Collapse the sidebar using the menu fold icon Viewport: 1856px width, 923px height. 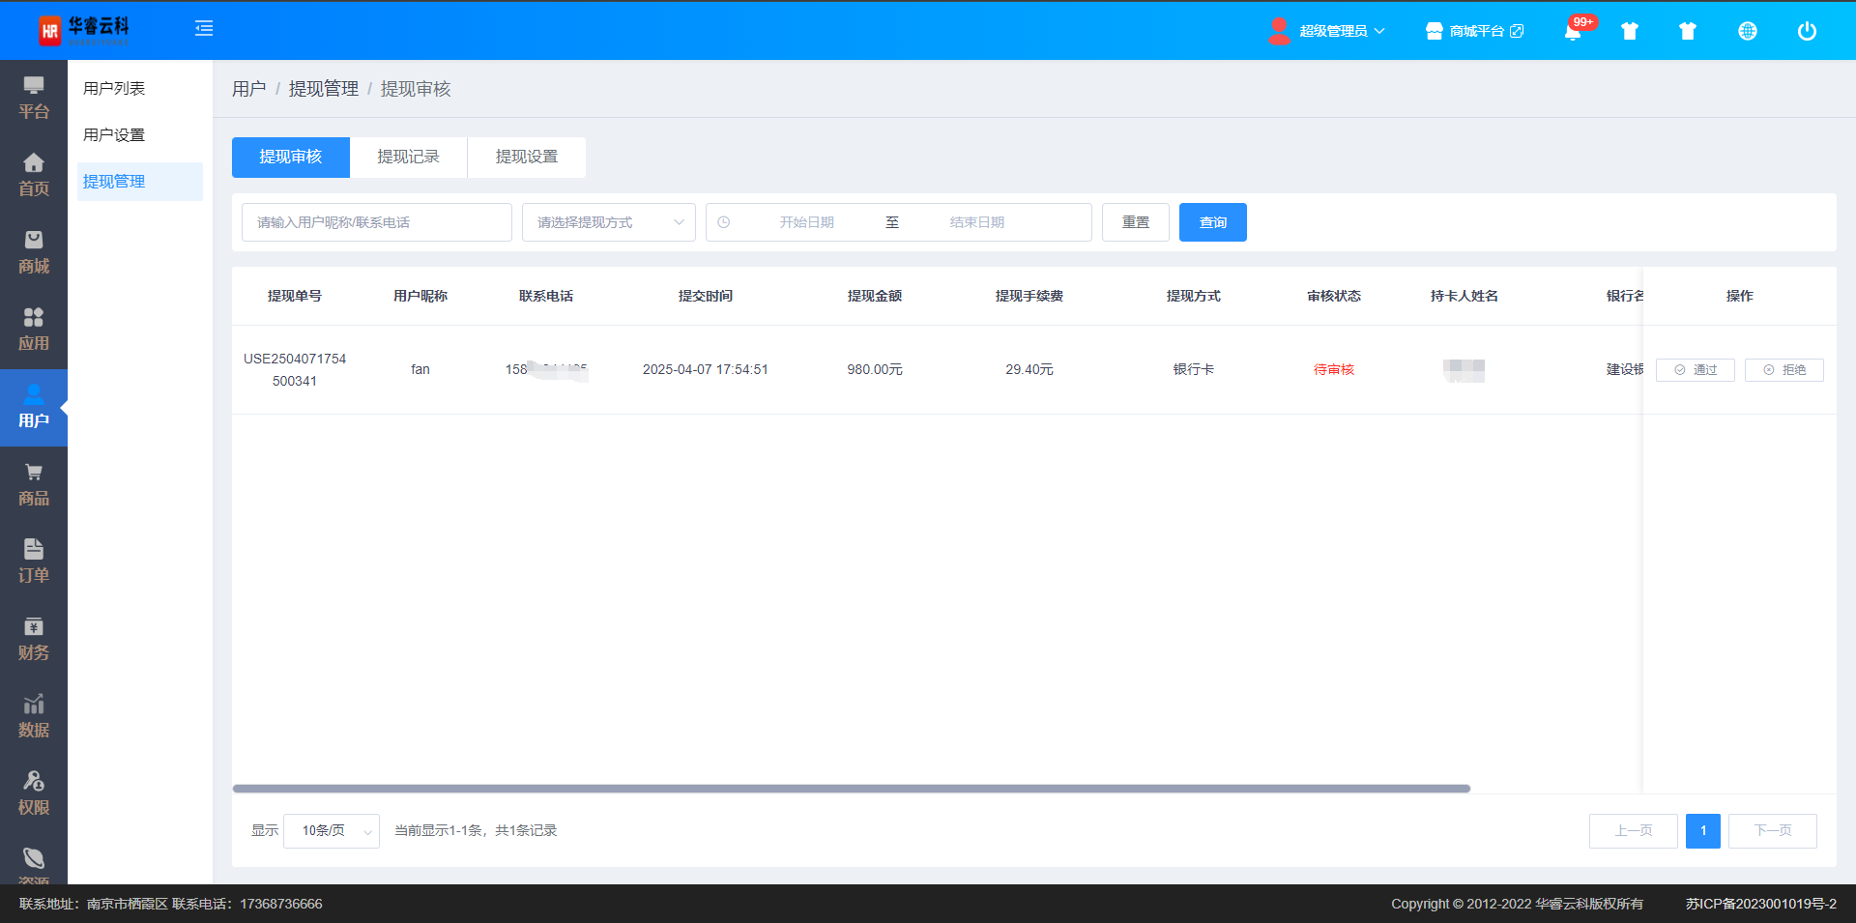[x=204, y=29]
